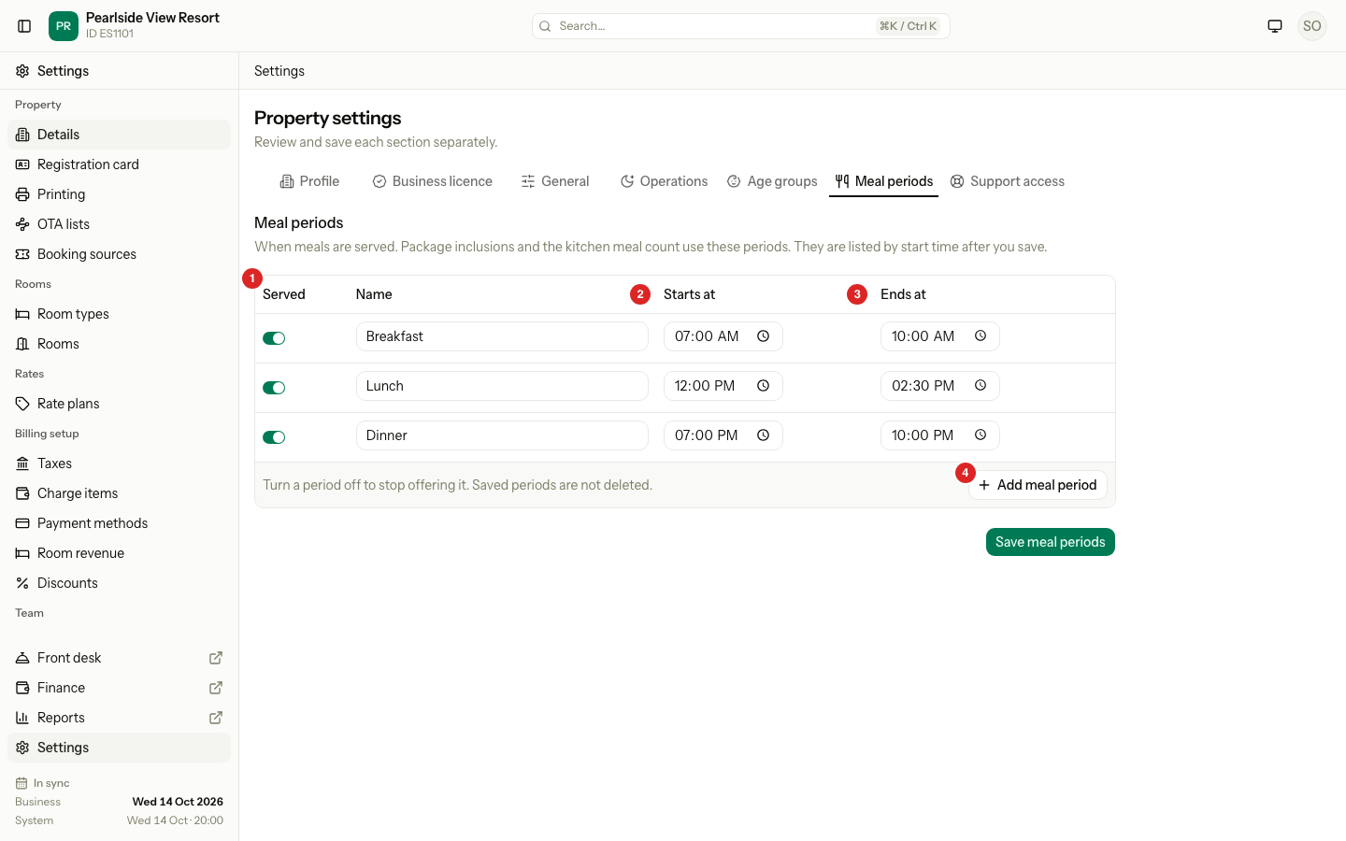
Task: Open Finance external link icon
Action: click(x=216, y=688)
